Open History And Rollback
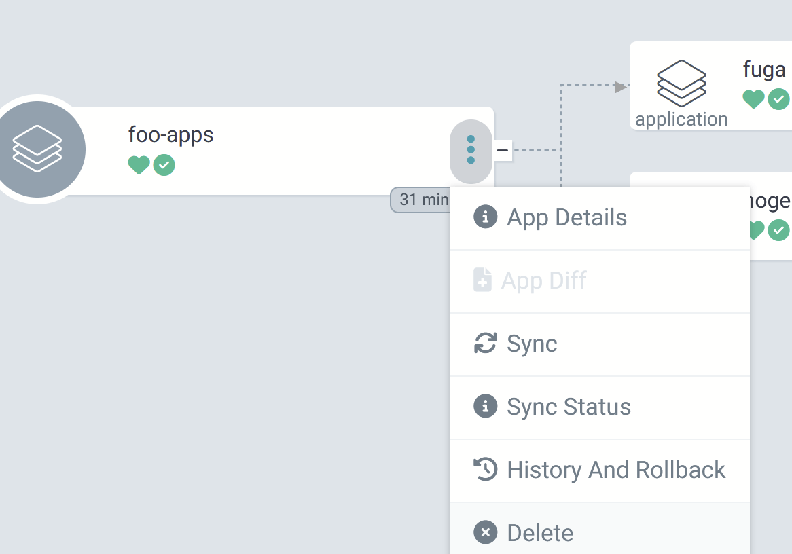792x554 pixels. [615, 470]
